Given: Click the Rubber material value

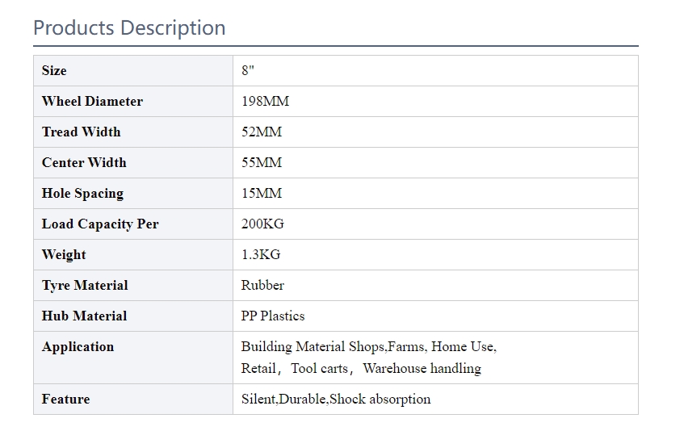Looking at the screenshot, I should (262, 285).
